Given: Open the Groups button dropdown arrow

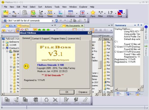Looking at the screenshot, I should coord(87,14).
